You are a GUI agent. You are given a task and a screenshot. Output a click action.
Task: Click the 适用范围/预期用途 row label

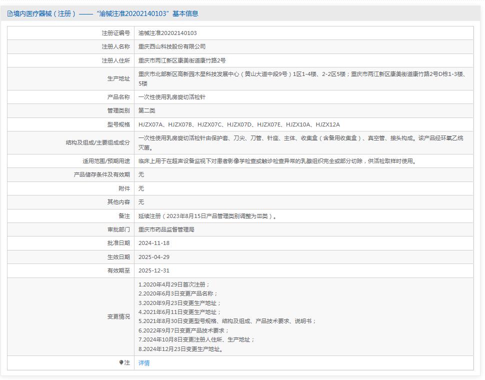click(106, 161)
